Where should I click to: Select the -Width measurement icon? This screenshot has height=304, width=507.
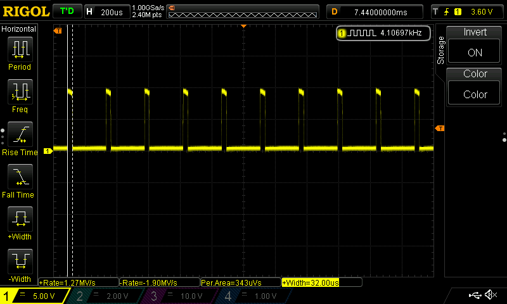20,262
